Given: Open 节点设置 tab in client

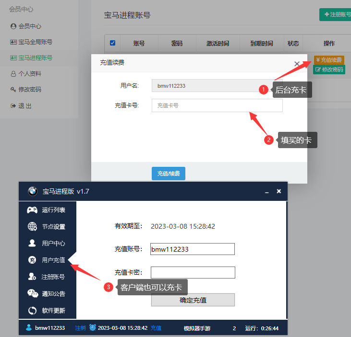Looking at the screenshot, I should [x=48, y=227].
